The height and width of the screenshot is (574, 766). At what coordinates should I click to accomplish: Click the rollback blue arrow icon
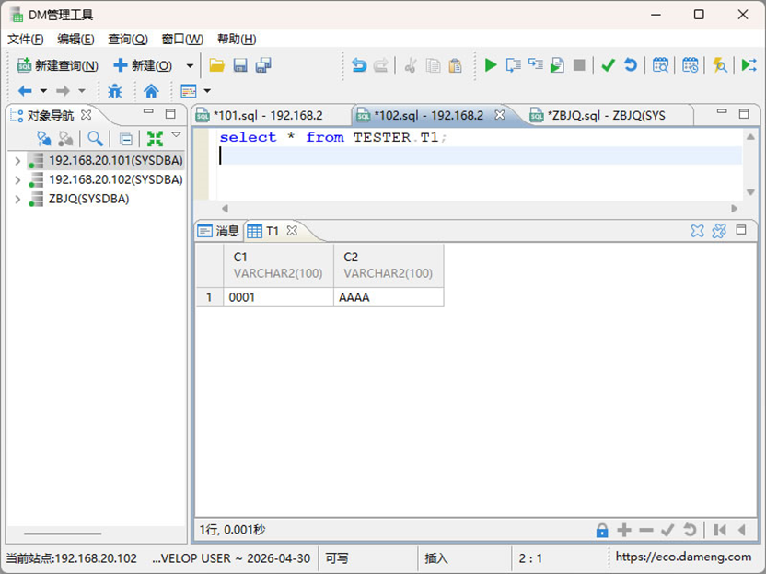point(630,65)
